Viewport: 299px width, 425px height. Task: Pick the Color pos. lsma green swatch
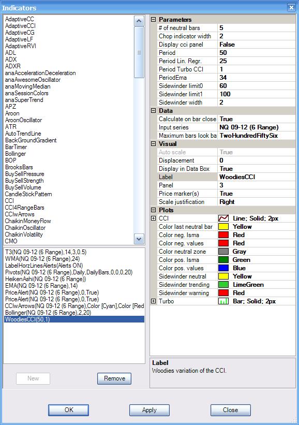pyautogui.click(x=223, y=260)
